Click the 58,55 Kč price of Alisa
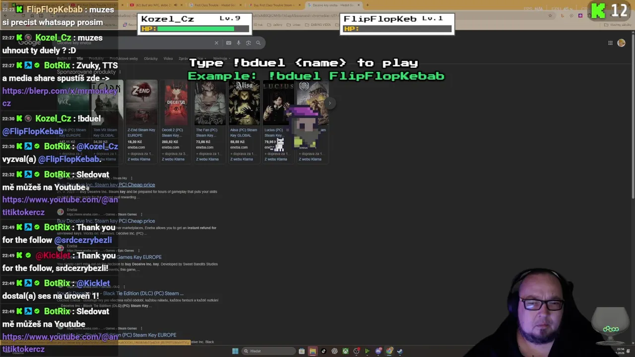Viewport: 635px width, 357px height. click(x=238, y=142)
